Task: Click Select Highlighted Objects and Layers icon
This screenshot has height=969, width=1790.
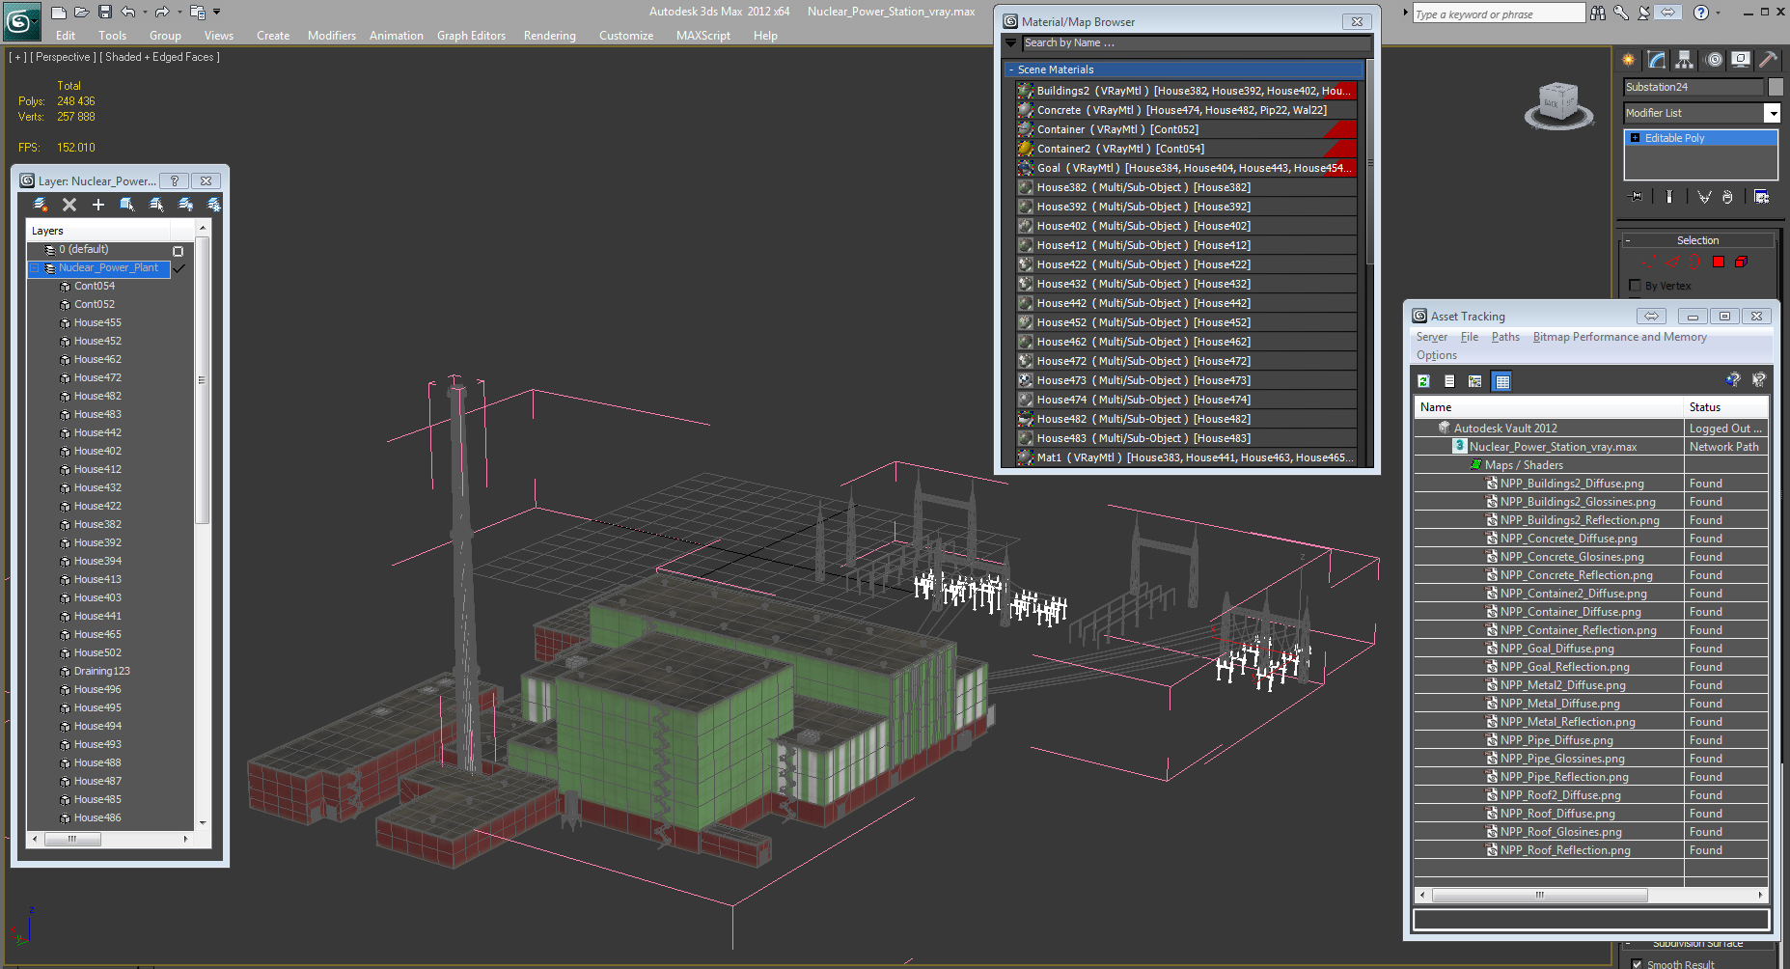Action: tap(127, 205)
